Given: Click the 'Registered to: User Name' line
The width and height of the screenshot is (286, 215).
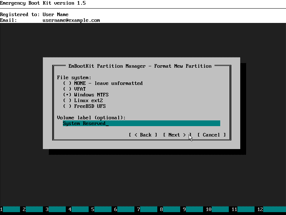Looking at the screenshot, I should click(x=34, y=14).
